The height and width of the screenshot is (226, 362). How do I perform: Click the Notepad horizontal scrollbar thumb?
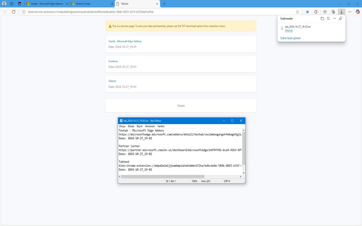click(163, 177)
